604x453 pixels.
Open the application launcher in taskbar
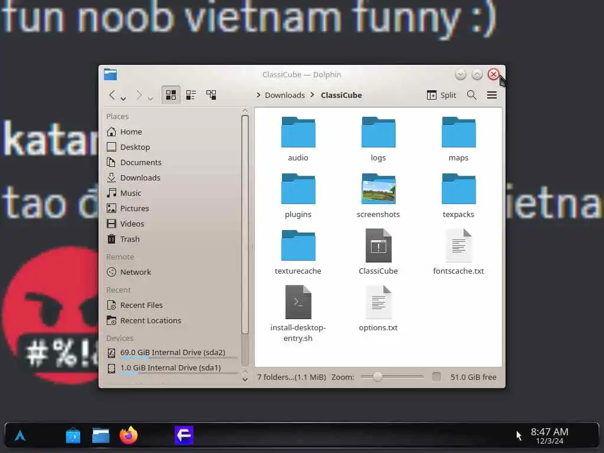[20, 436]
